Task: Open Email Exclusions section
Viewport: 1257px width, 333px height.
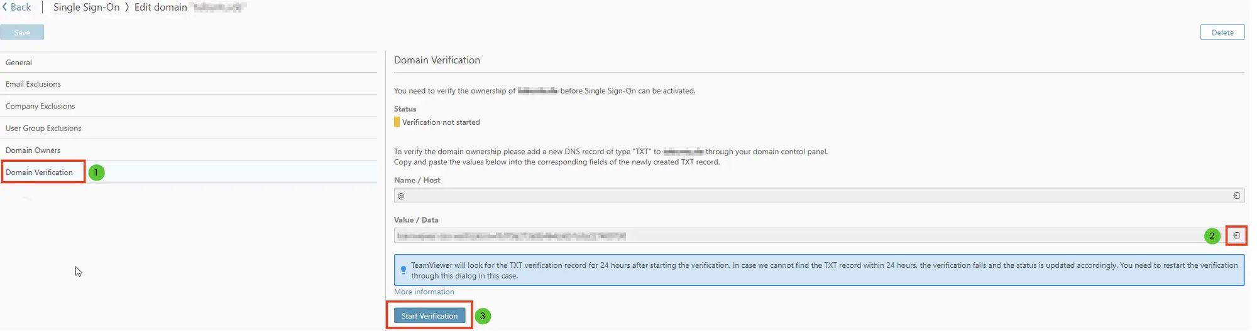Action: click(189, 84)
